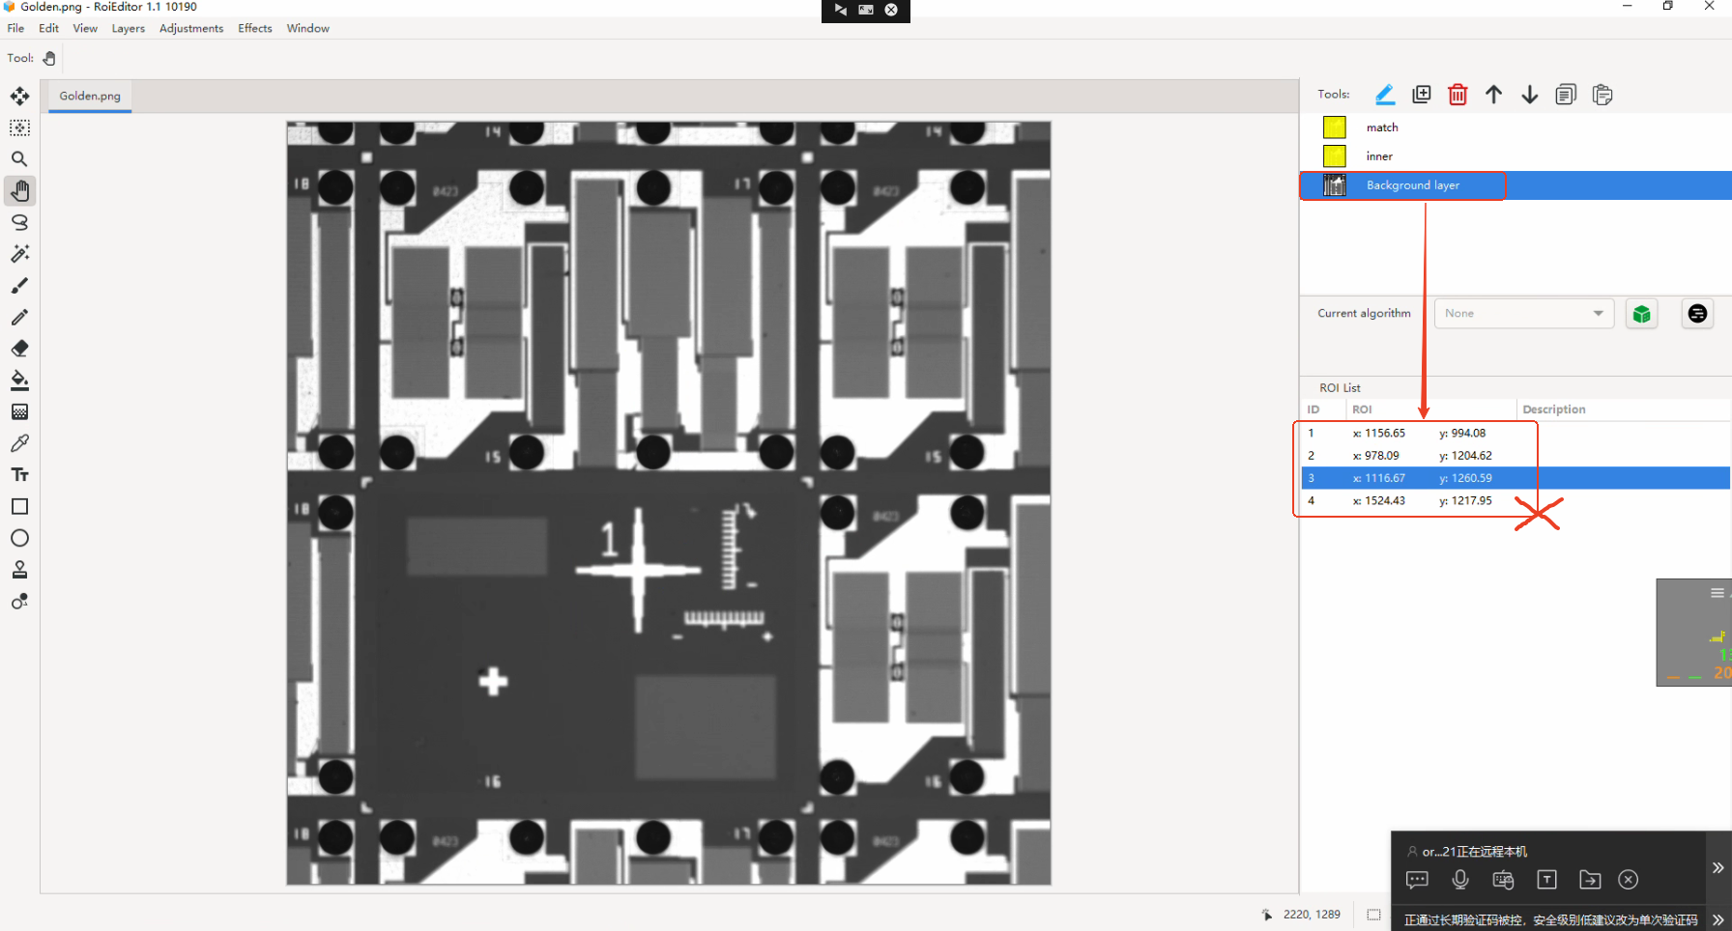This screenshot has height=931, width=1732.
Task: Select the match layer
Action: click(x=1515, y=127)
